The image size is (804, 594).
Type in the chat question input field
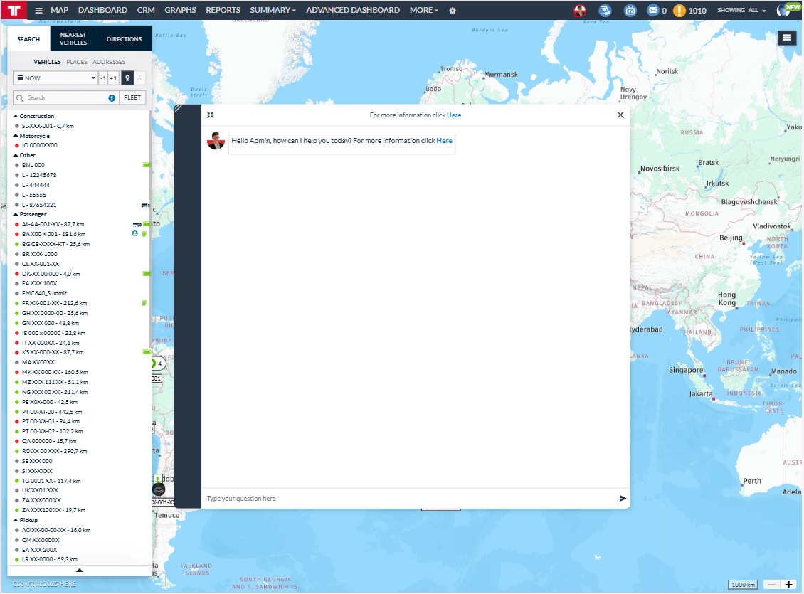[406, 499]
